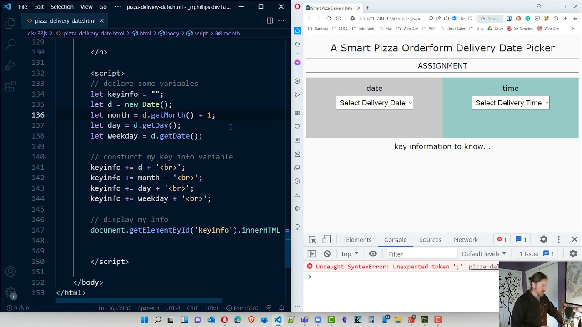The width and height of the screenshot is (582, 327).
Task: Open the Explorer view in VS Code activity bar
Action: tap(10, 24)
